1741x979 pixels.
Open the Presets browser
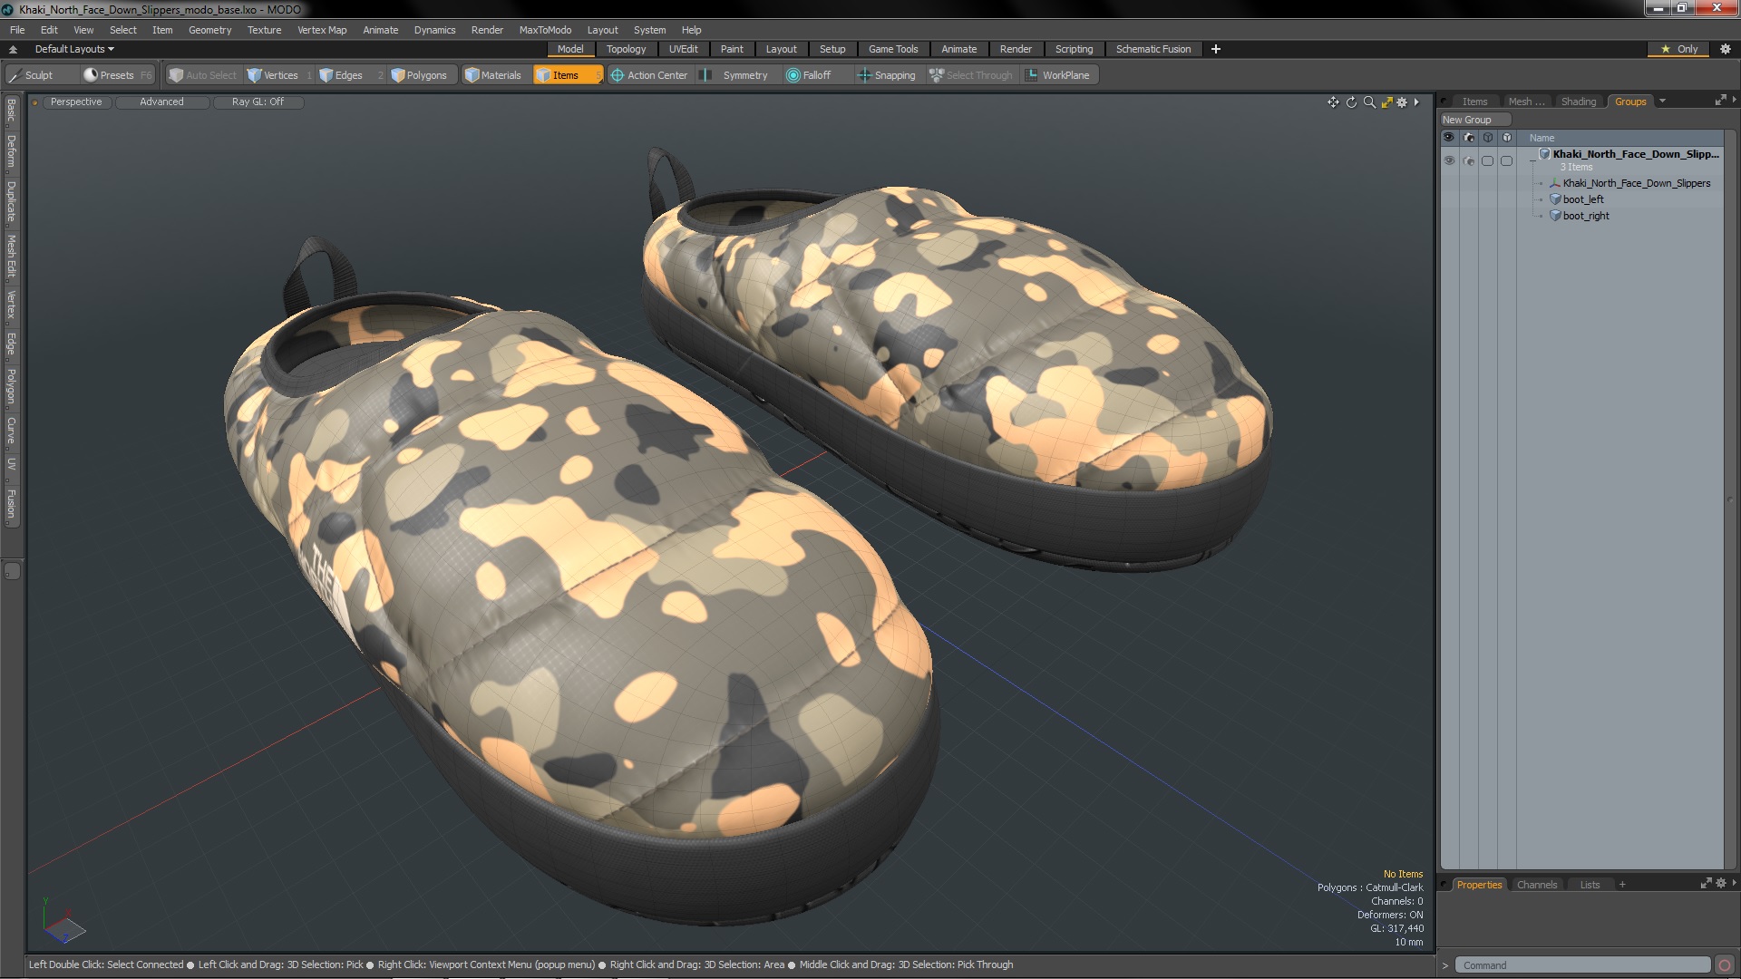pos(117,75)
